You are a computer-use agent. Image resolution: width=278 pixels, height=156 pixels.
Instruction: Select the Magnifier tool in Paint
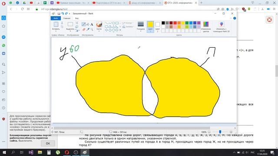pyautogui.click(x=92, y=29)
